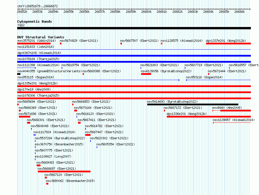Click nsv5616557 variant label at right edge
This screenshot has height=195, width=259.
point(244,65)
